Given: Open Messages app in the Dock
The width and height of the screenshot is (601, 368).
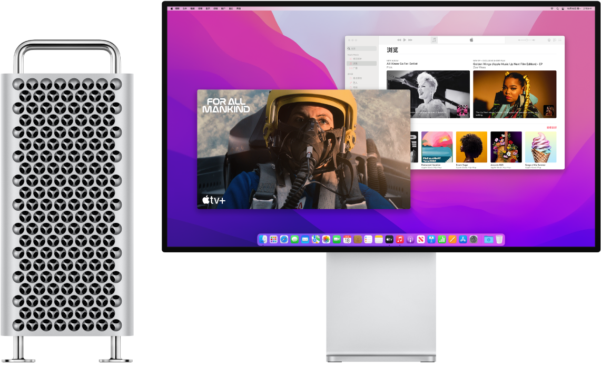Looking at the screenshot, I should coord(294,240).
